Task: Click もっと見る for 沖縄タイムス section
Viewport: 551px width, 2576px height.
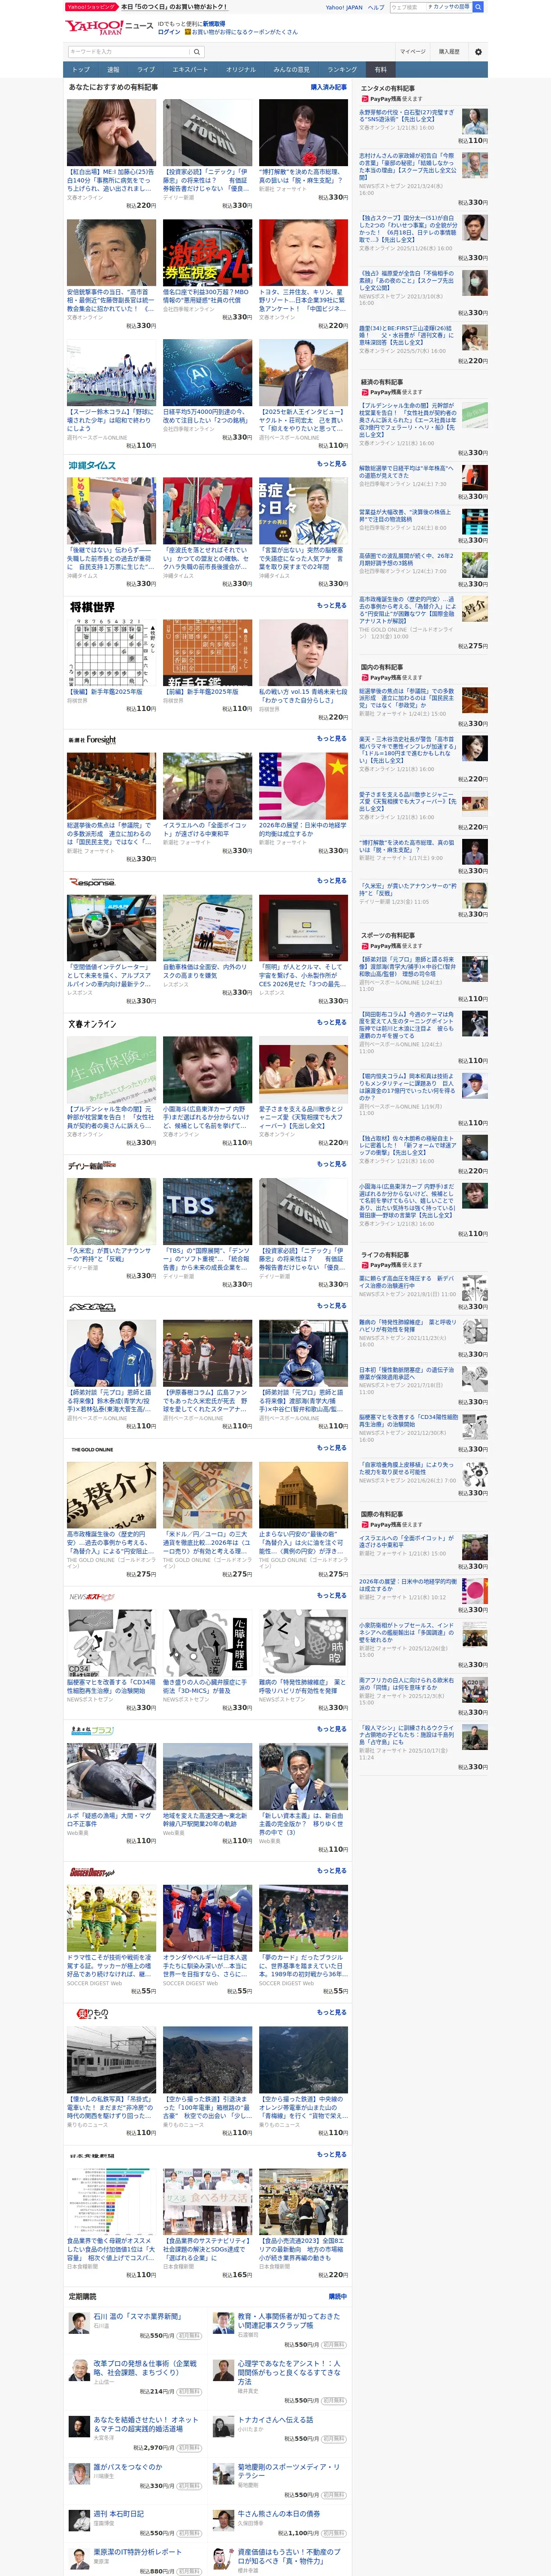Action: (x=332, y=464)
